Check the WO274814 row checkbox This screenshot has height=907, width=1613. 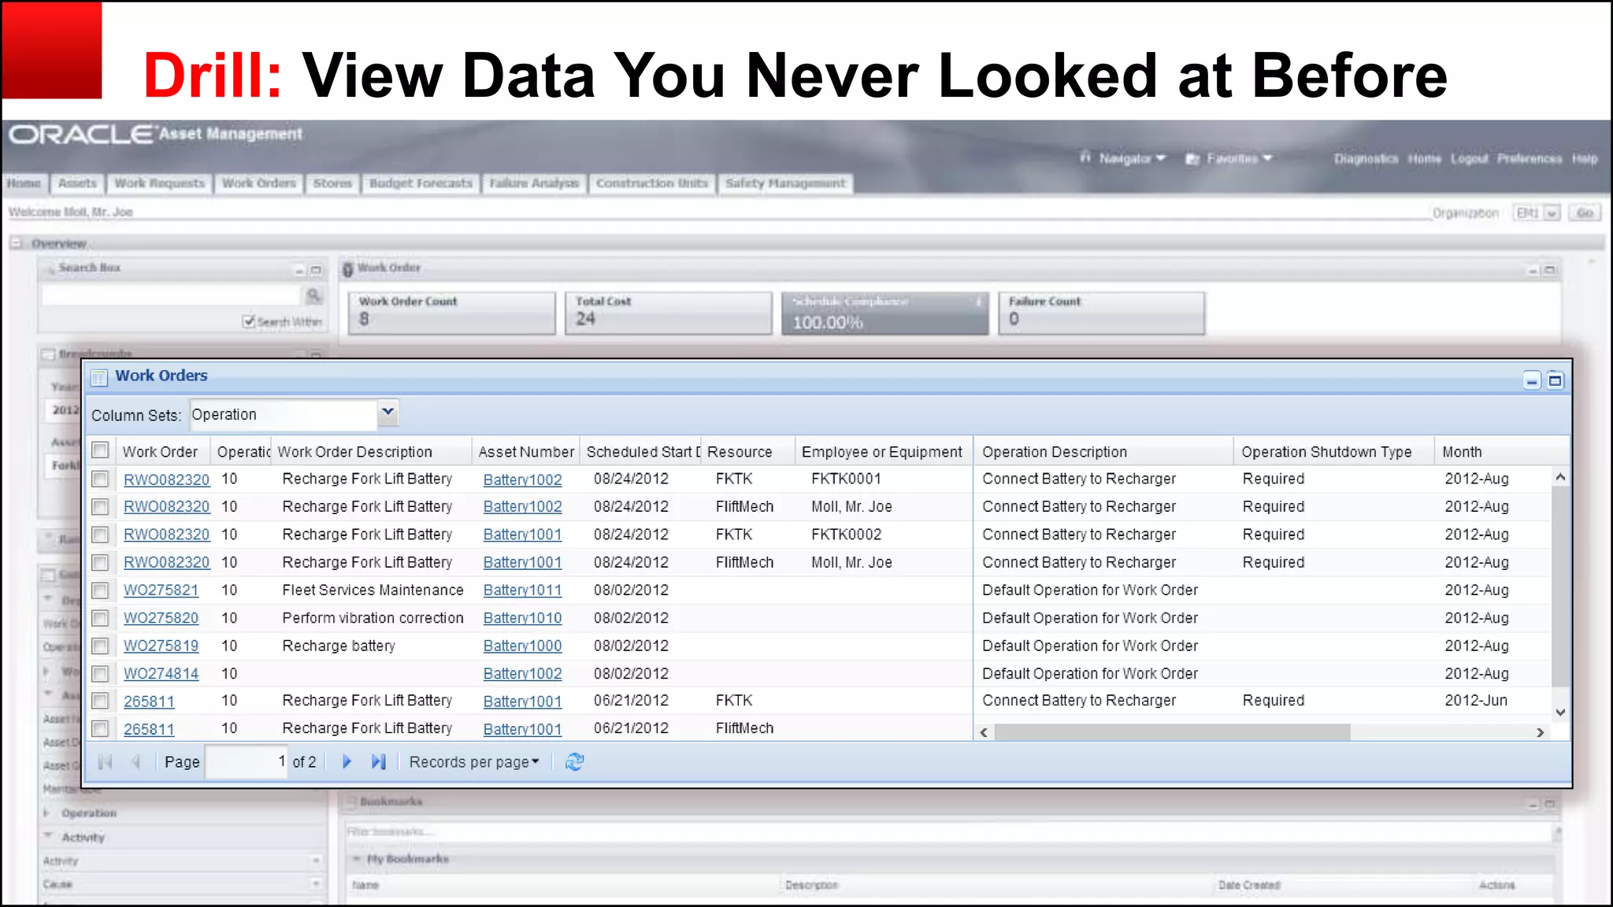point(100,674)
